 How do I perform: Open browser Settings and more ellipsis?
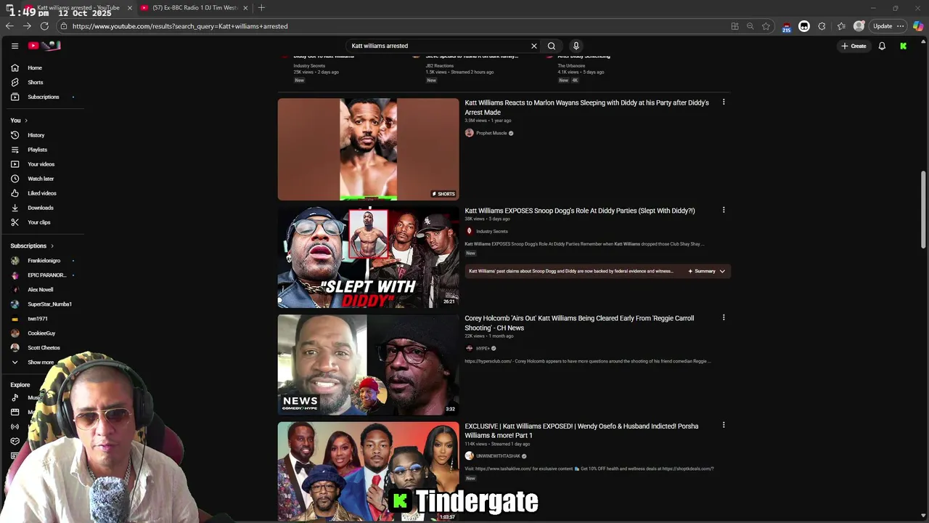[x=901, y=26]
